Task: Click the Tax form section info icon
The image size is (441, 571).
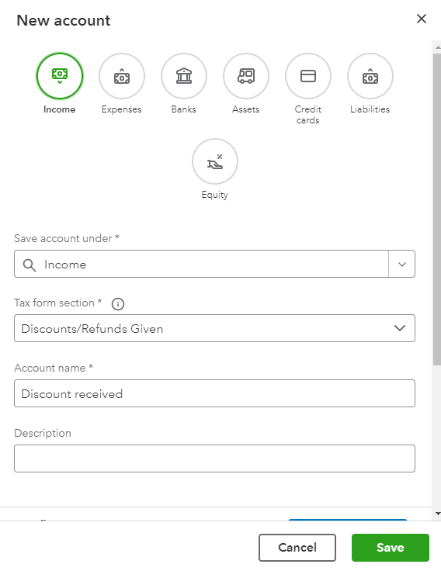Action: point(118,303)
